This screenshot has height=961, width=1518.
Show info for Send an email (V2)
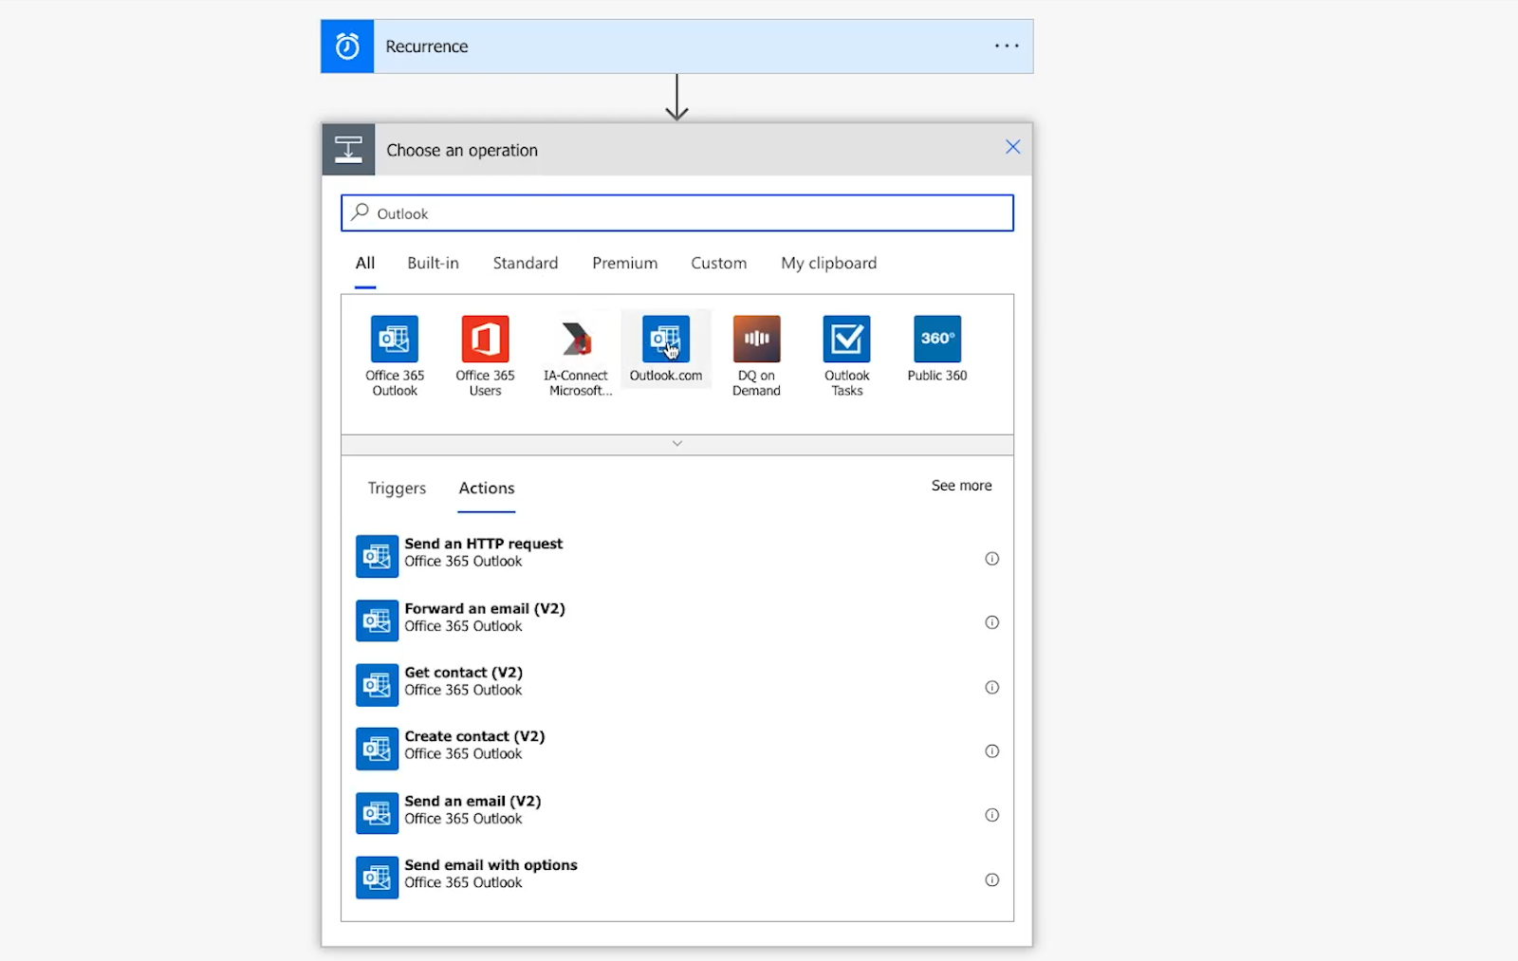click(991, 815)
